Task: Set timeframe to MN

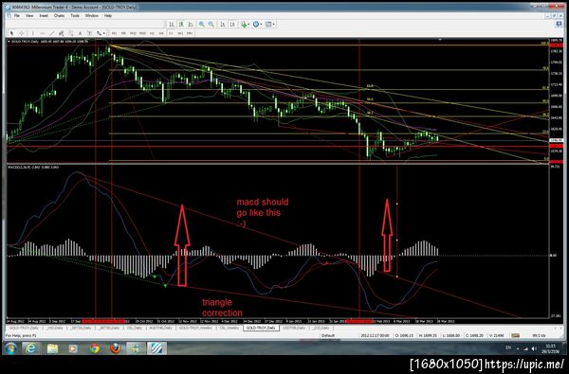Action: [190, 33]
